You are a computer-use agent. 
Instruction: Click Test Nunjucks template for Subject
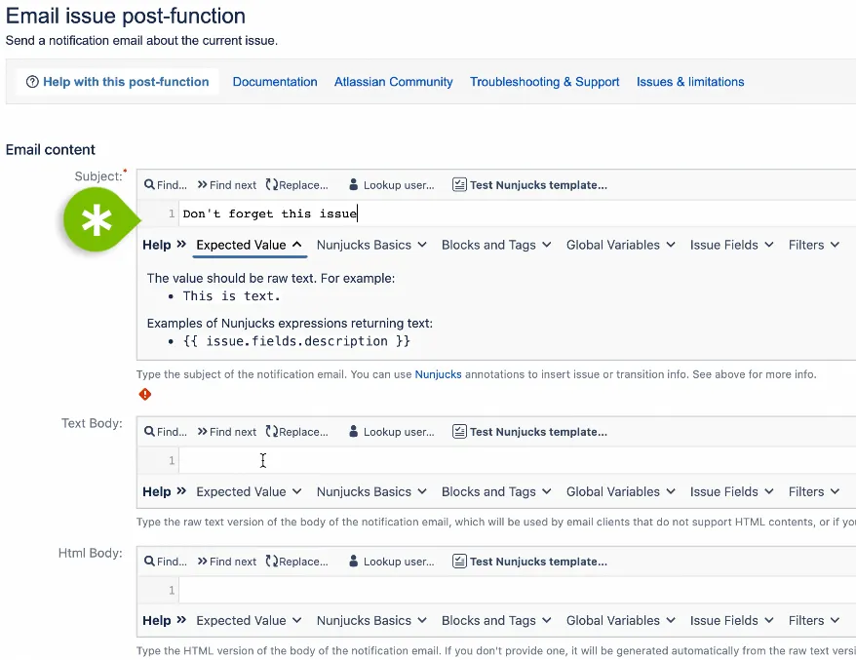[x=529, y=185]
